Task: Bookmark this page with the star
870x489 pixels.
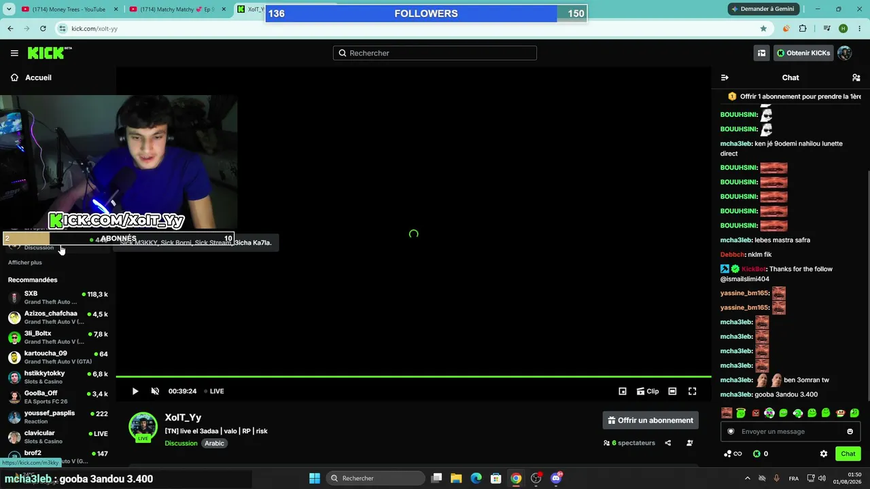Action: click(763, 29)
